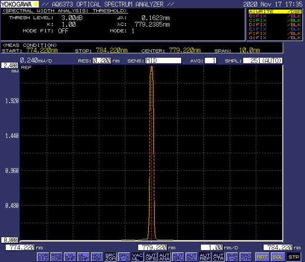Click the NOI MSK noise mask icon
Image resolution: width=305 pixels, height=262 pixels.
pos(97,257)
